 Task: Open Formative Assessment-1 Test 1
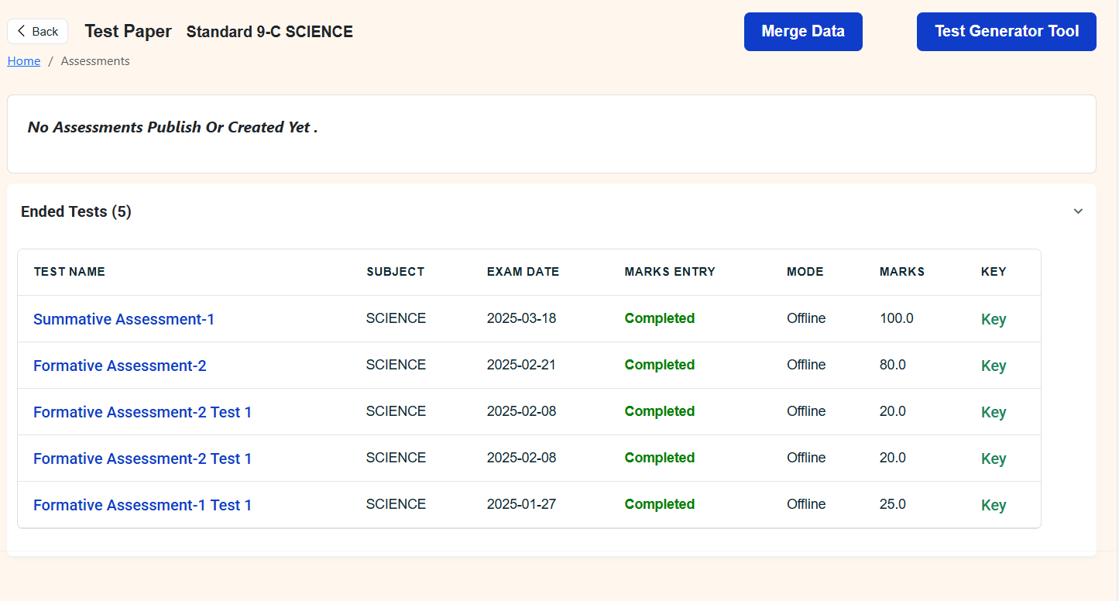(142, 505)
